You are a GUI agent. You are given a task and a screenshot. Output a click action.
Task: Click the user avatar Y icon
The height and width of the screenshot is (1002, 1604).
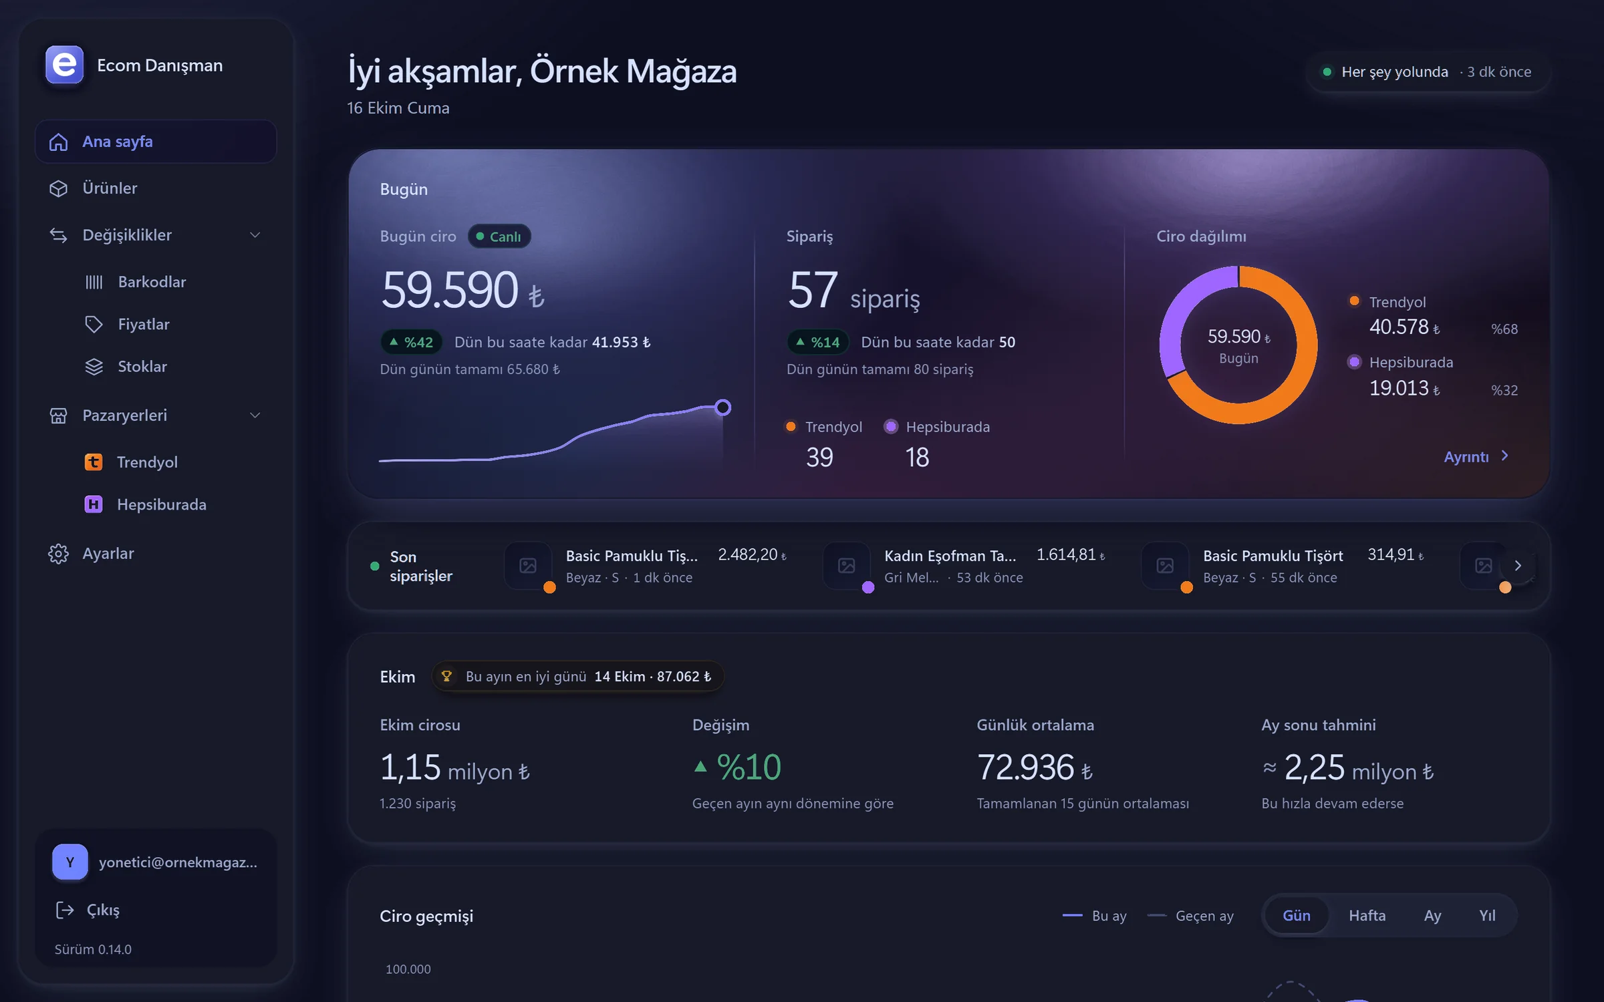(x=70, y=862)
